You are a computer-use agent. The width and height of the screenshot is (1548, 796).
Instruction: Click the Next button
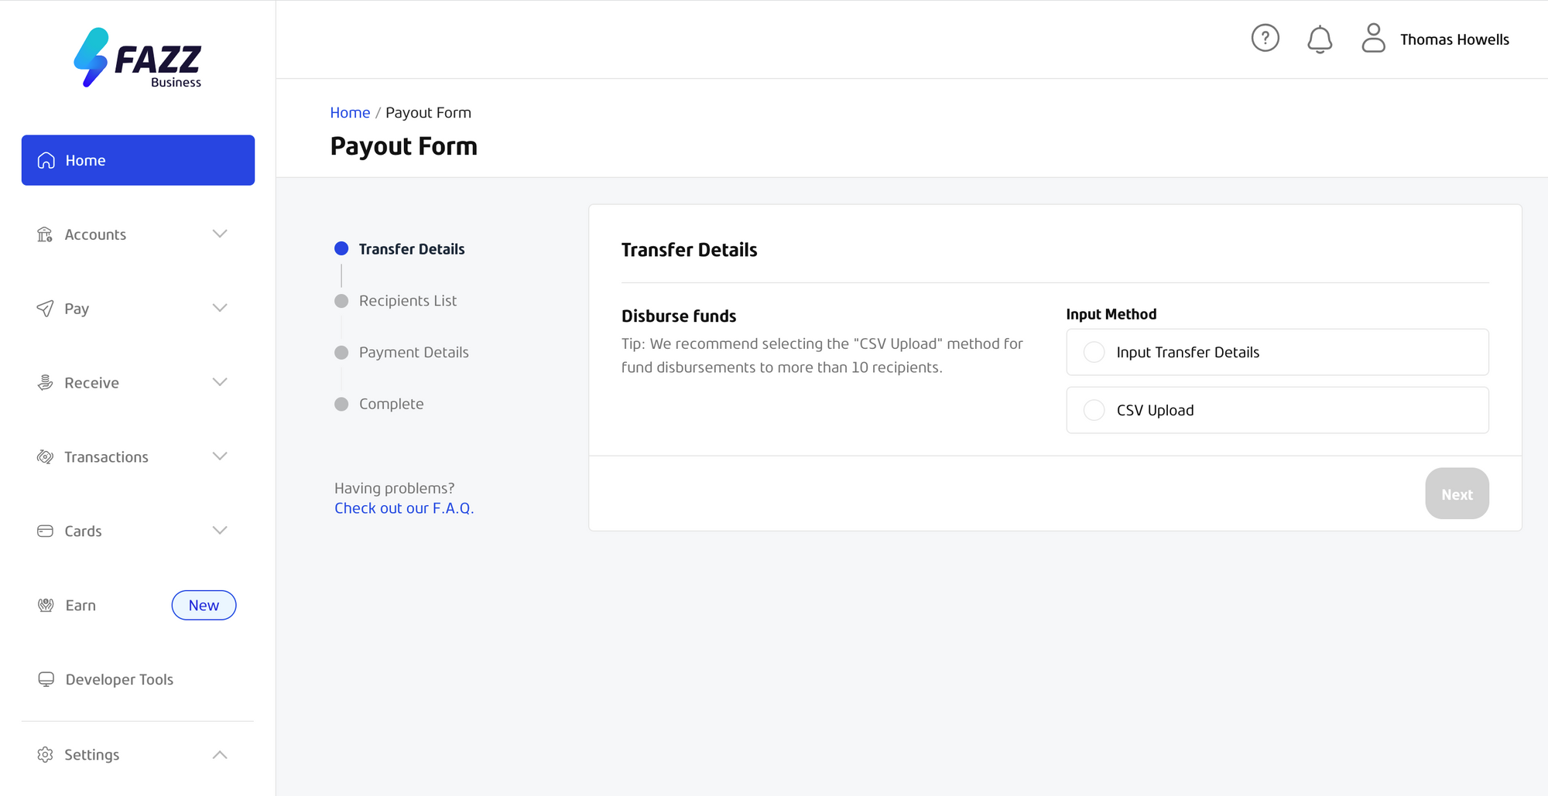[1457, 494]
